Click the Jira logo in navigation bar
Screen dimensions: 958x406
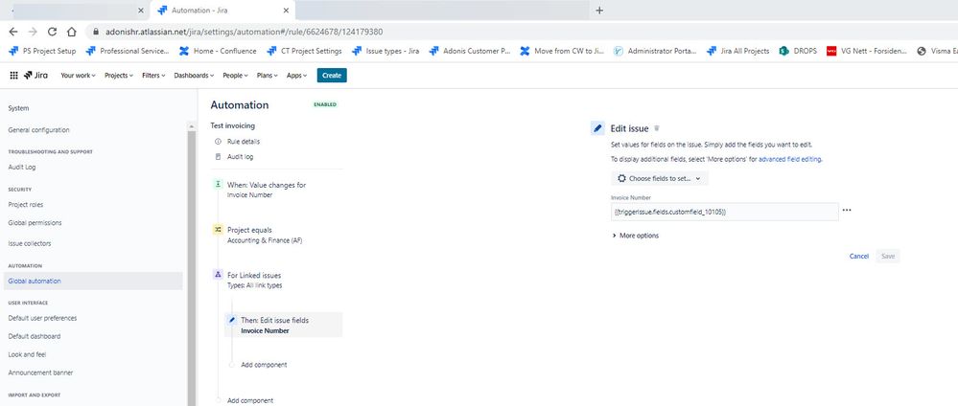click(x=35, y=75)
